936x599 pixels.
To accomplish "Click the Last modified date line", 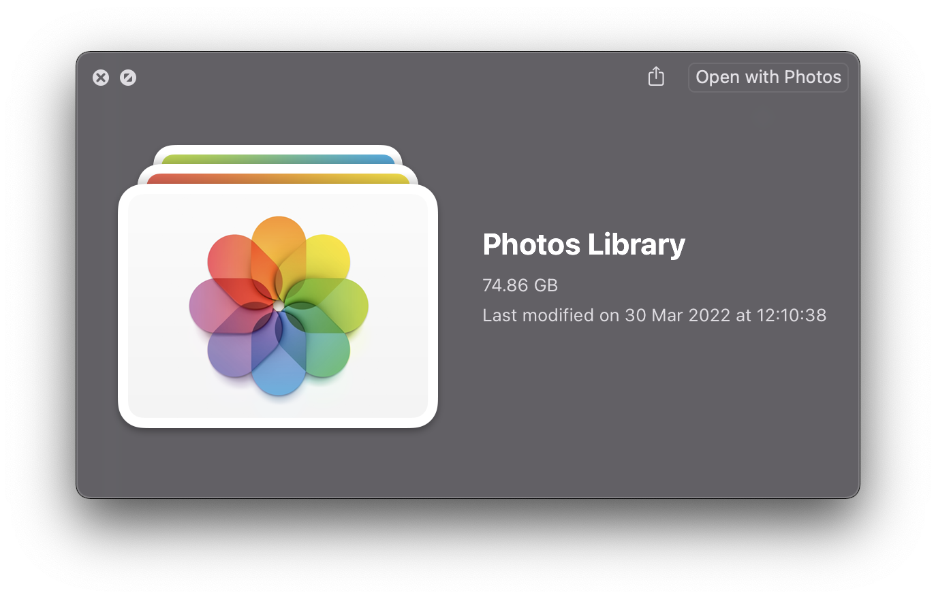I will click(x=654, y=315).
